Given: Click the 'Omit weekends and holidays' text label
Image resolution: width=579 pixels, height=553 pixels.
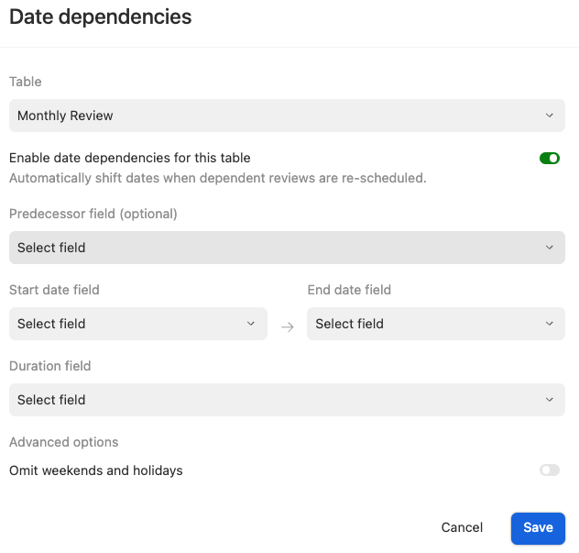Looking at the screenshot, I should coord(96,470).
